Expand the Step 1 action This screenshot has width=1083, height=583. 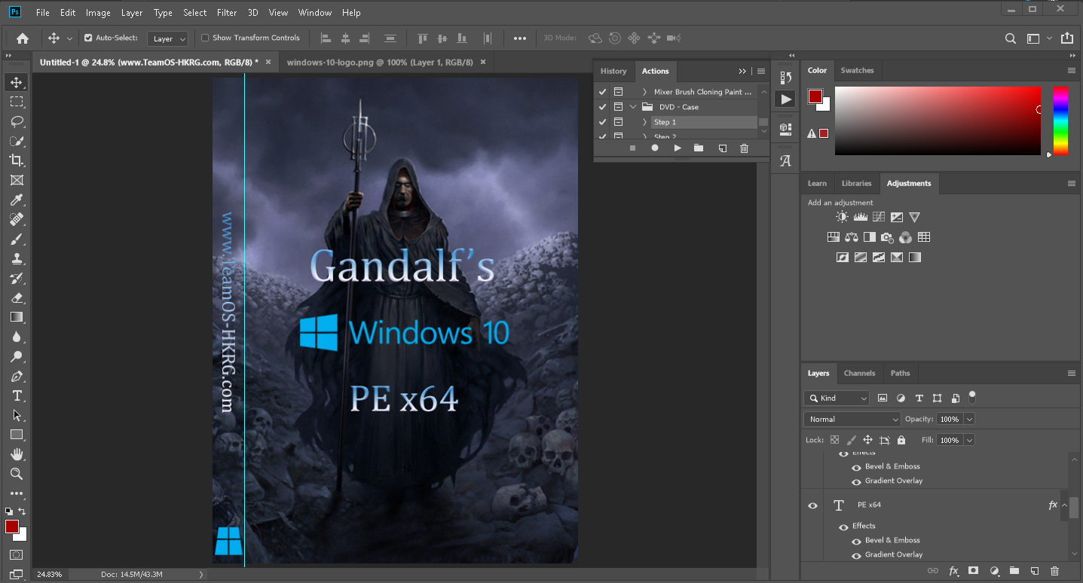point(645,122)
